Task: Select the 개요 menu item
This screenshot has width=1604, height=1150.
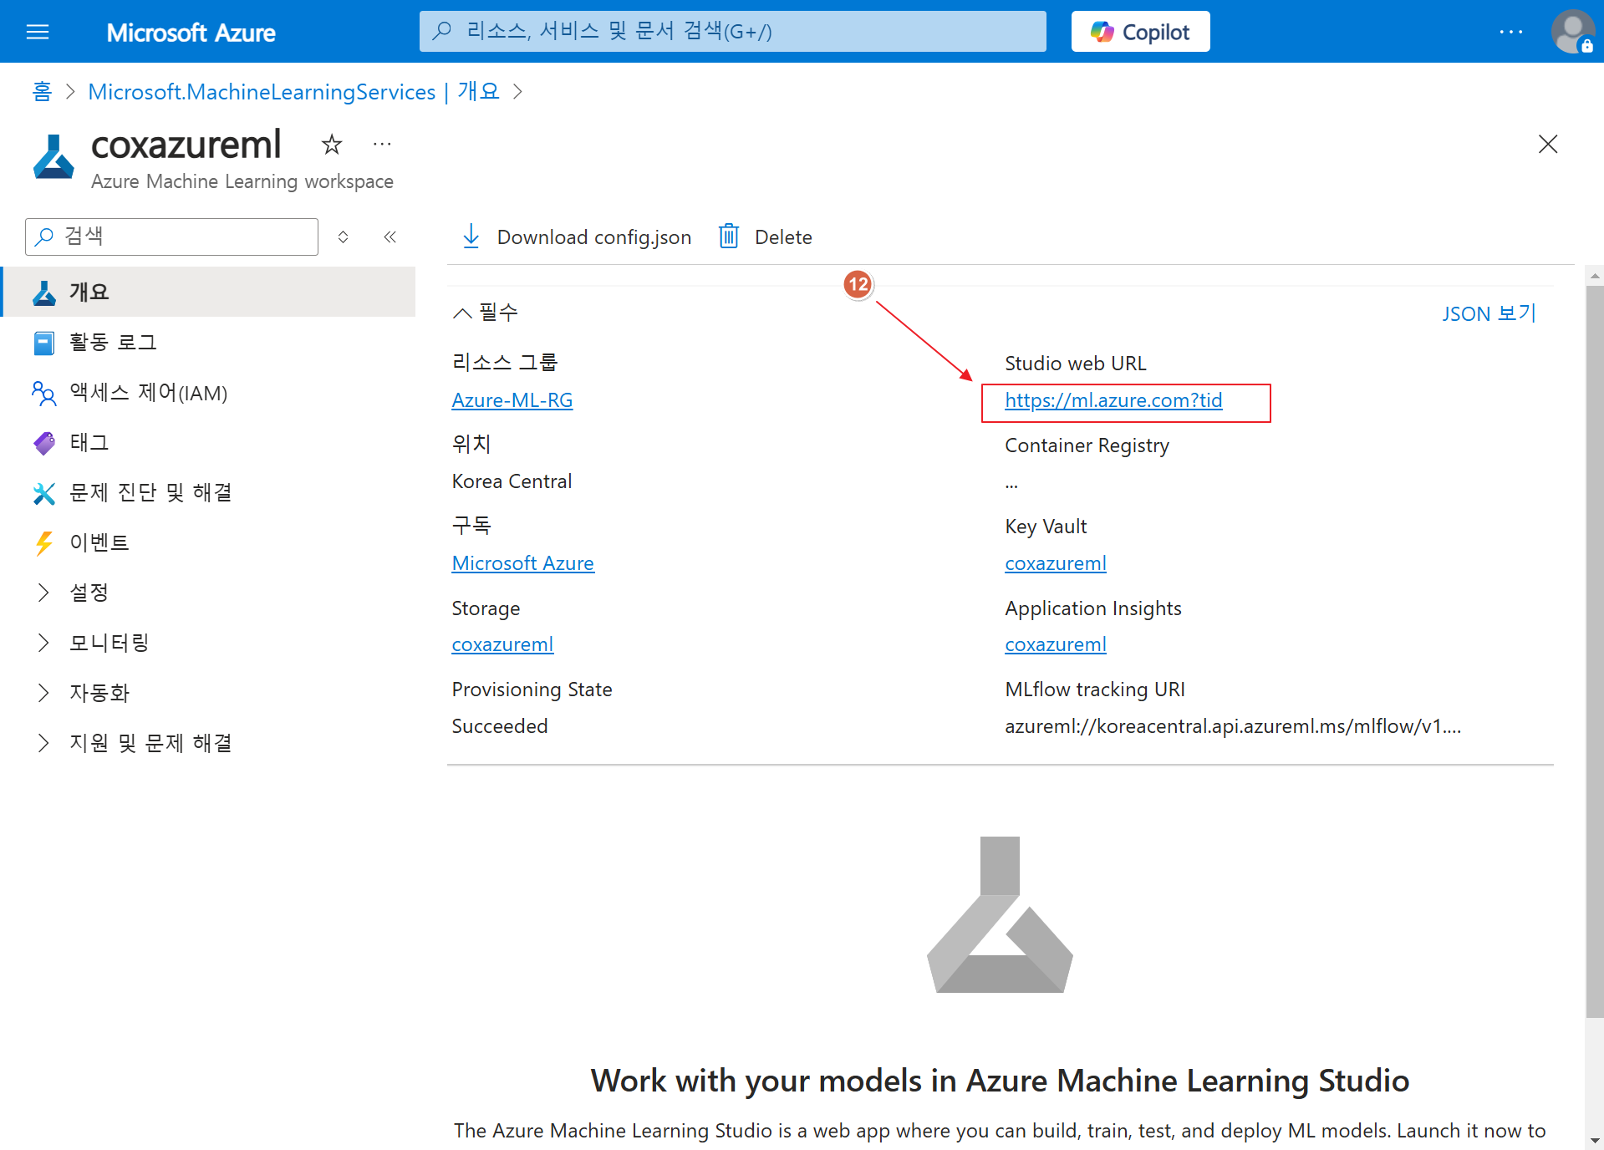Action: (209, 292)
